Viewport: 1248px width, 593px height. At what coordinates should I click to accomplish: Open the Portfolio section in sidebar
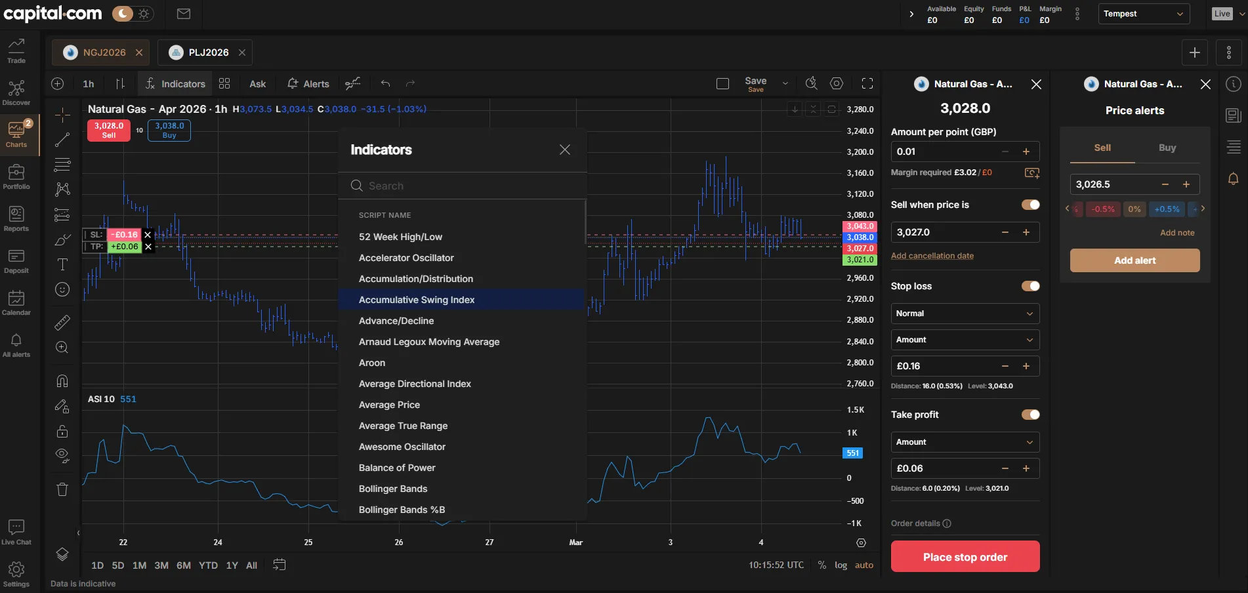click(16, 176)
